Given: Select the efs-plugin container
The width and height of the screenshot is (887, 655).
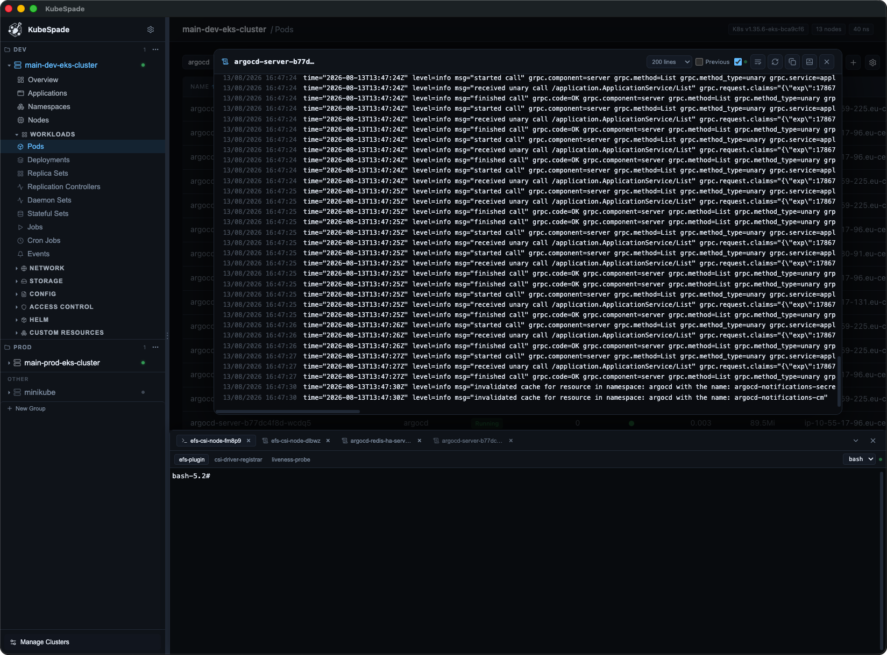Looking at the screenshot, I should [x=191, y=459].
